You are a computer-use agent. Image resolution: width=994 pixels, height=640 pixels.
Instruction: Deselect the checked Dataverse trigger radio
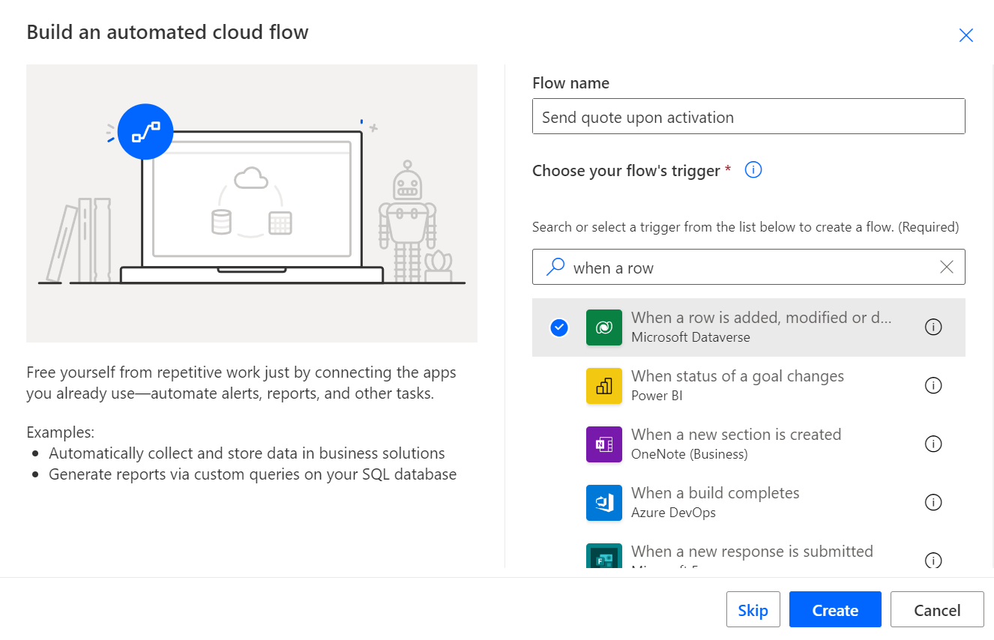click(559, 327)
